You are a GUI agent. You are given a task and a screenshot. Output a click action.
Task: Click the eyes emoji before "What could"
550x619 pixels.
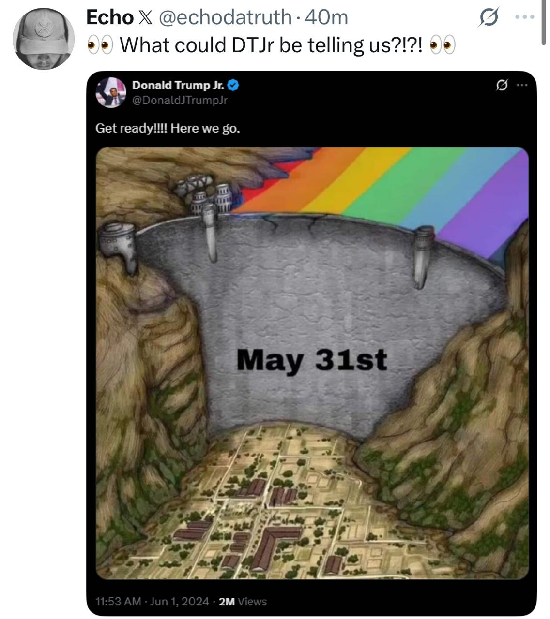point(100,45)
